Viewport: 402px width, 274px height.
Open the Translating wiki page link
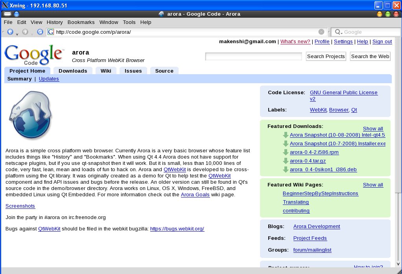click(296, 202)
